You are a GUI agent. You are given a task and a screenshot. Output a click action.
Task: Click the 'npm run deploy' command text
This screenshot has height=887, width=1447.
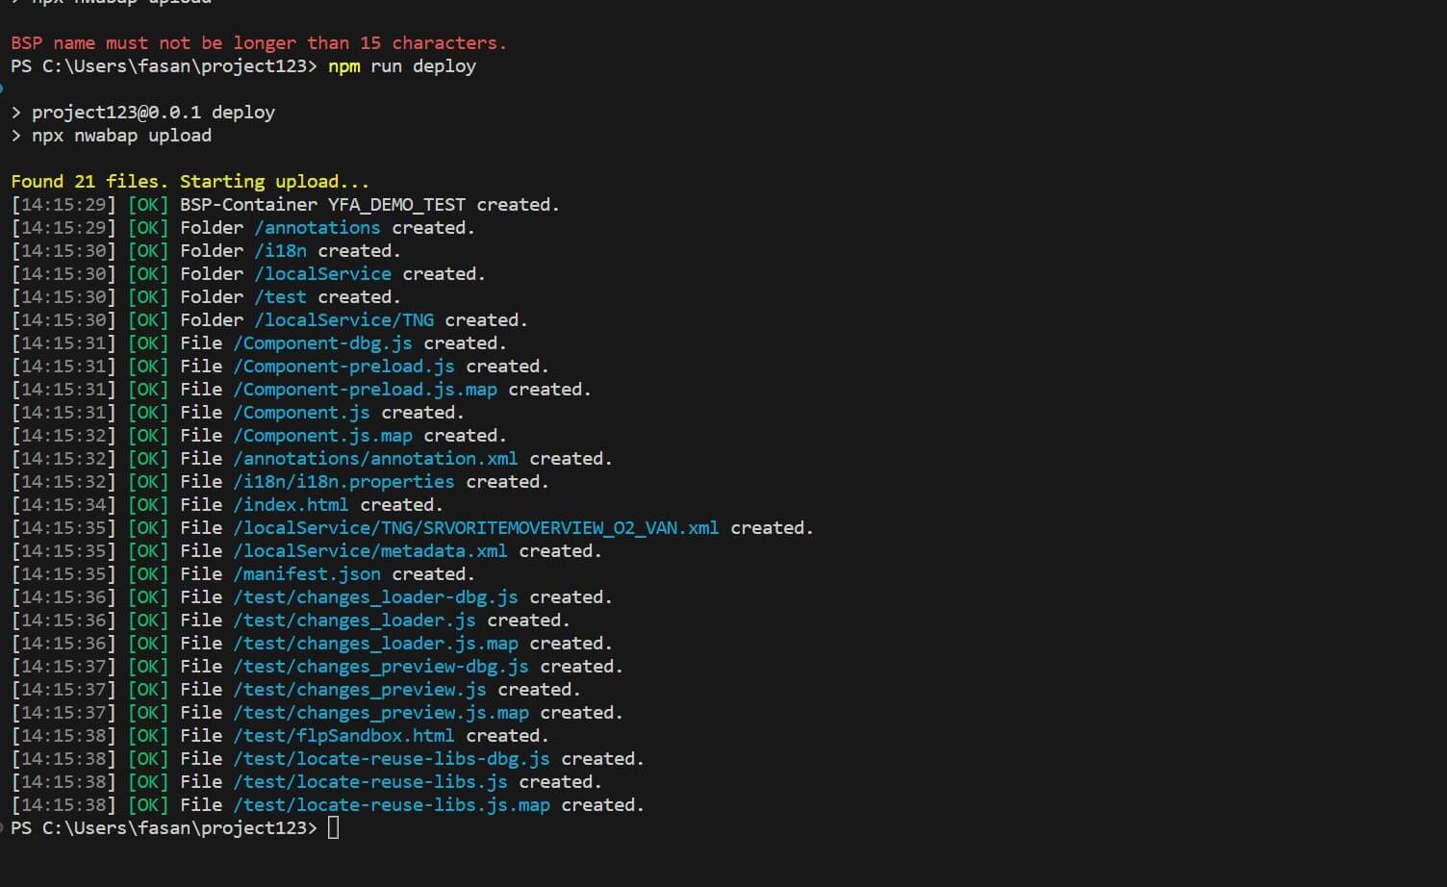pos(401,66)
